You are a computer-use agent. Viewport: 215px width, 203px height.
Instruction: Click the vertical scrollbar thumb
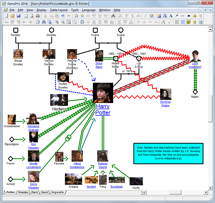coord(210,109)
